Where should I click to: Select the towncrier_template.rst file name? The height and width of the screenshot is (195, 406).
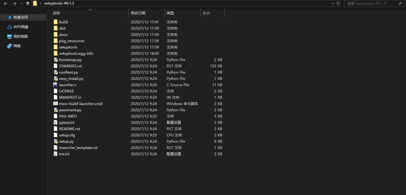coord(78,147)
